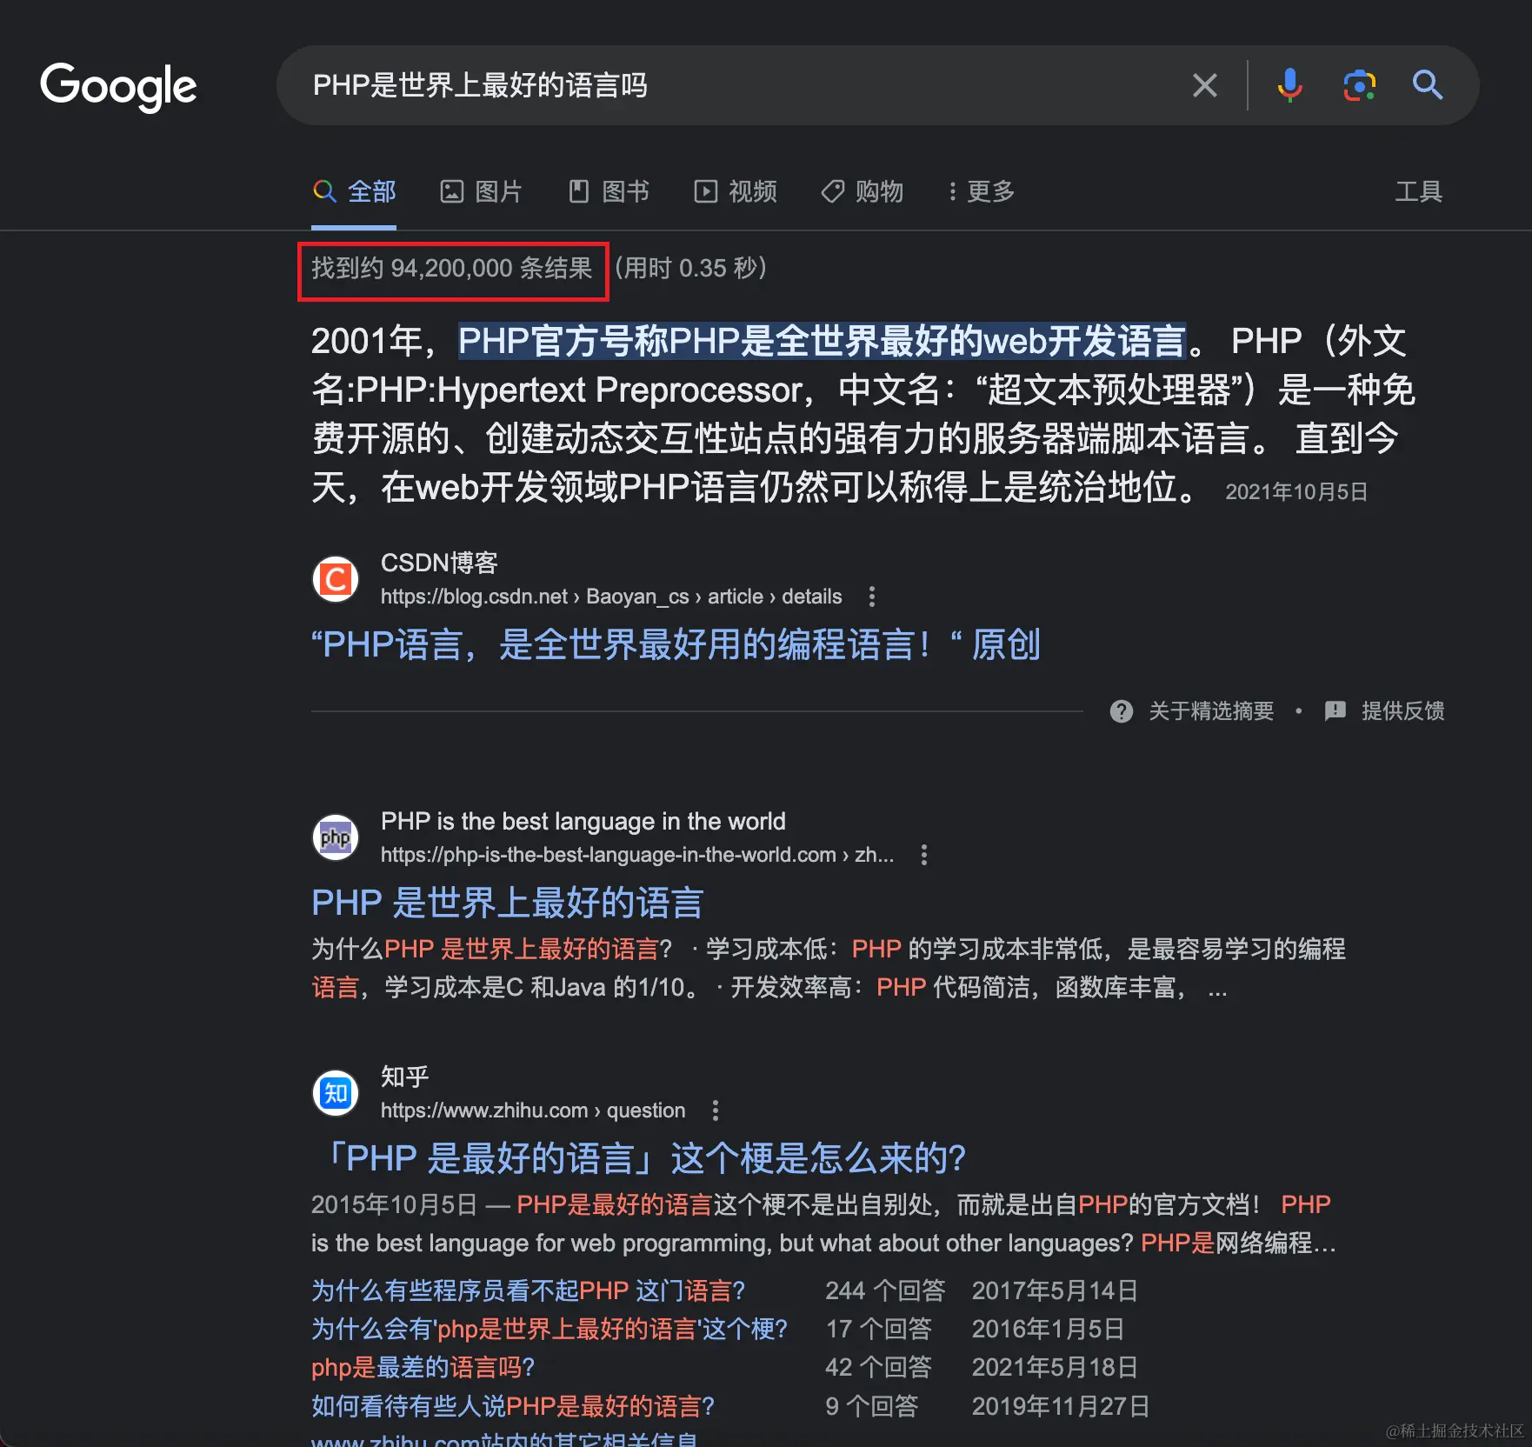Select the 全部 tab
Image resolution: width=1532 pixels, height=1447 pixels.
click(x=354, y=191)
